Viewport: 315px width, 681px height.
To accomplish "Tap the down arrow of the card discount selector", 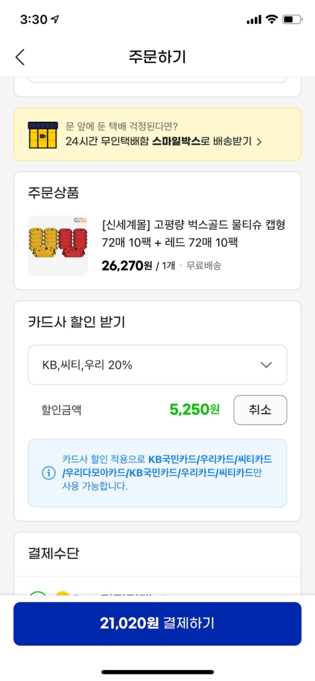I will [266, 365].
